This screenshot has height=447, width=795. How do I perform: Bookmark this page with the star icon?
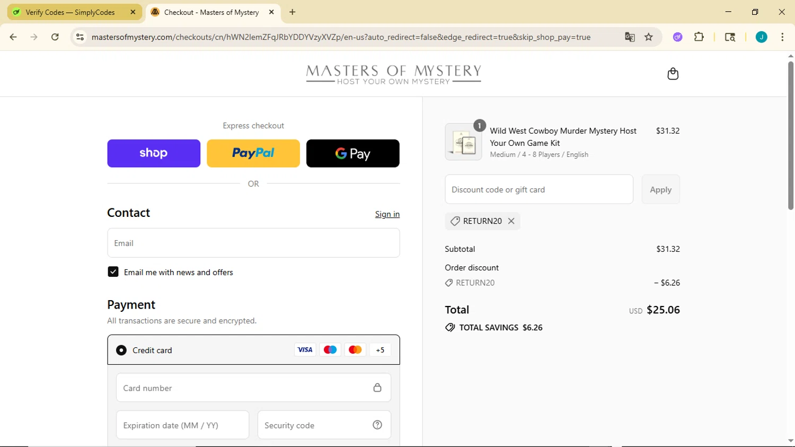(x=649, y=37)
